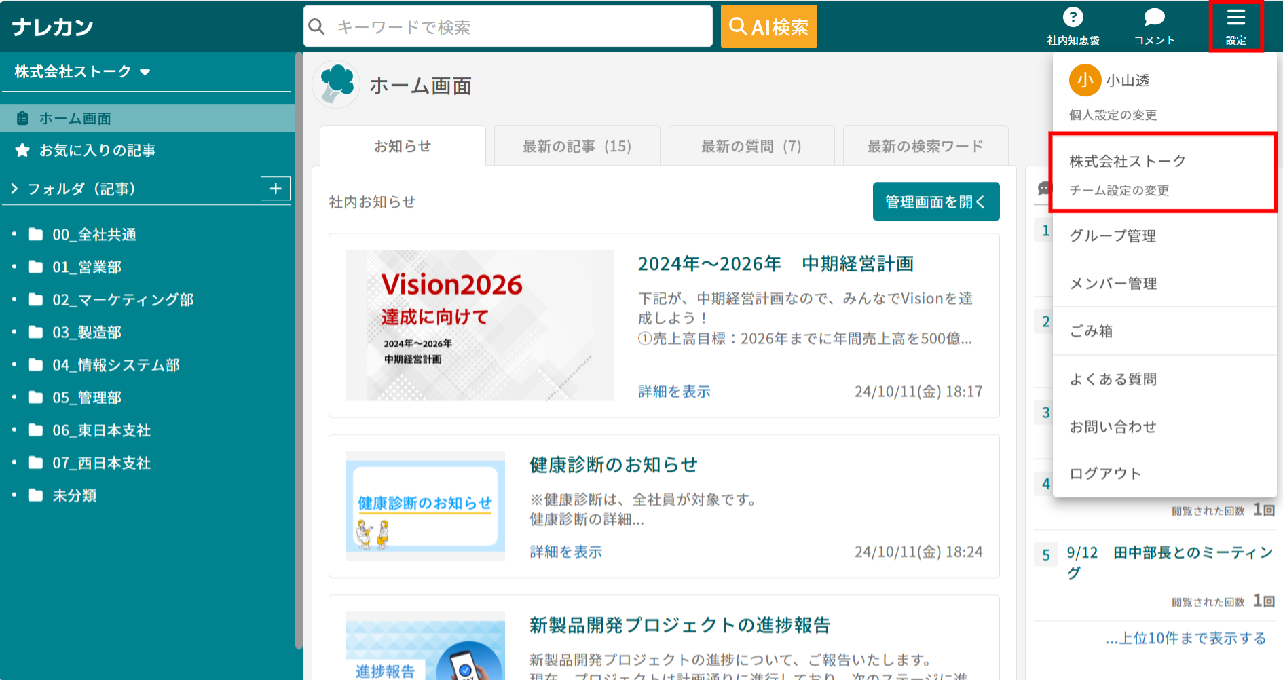Open the 01_営業部 folder
Image resolution: width=1283 pixels, height=680 pixels.
87,267
